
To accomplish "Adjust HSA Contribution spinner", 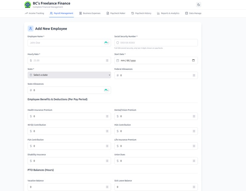I will pos(194,131).
